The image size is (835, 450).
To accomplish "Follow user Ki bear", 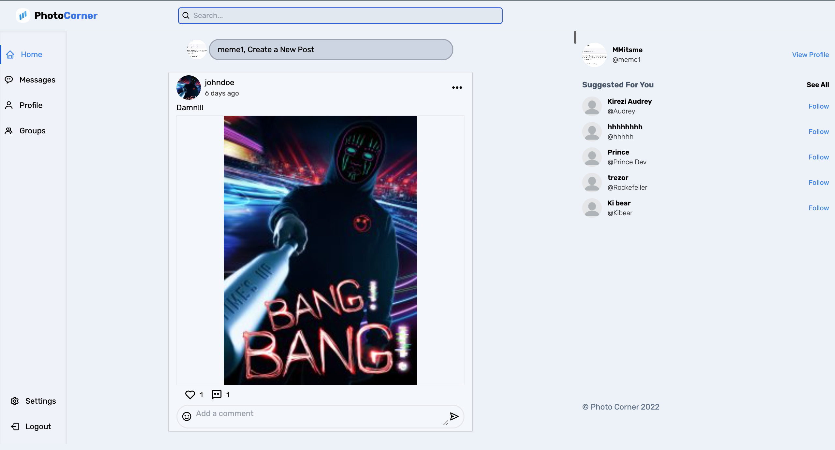I will (818, 208).
